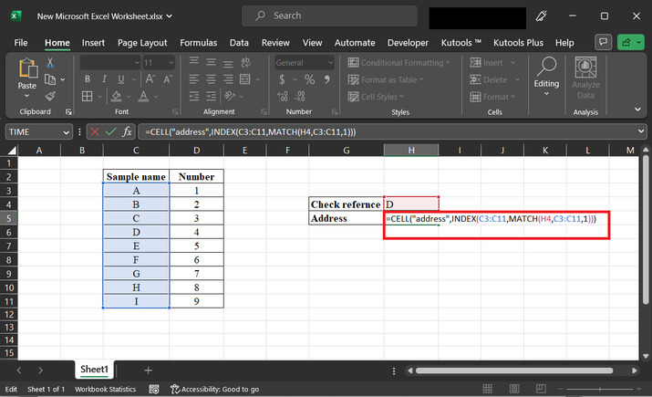The width and height of the screenshot is (652, 397).
Task: Open Conditional Formatting menu
Action: point(399,63)
